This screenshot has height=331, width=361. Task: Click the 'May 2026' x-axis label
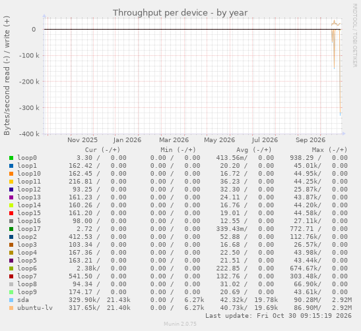point(219,140)
